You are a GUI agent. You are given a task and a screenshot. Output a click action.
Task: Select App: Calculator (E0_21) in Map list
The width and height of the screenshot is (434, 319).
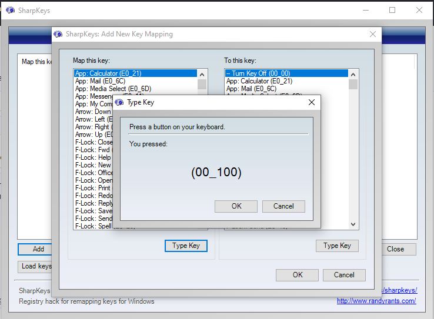coord(135,73)
